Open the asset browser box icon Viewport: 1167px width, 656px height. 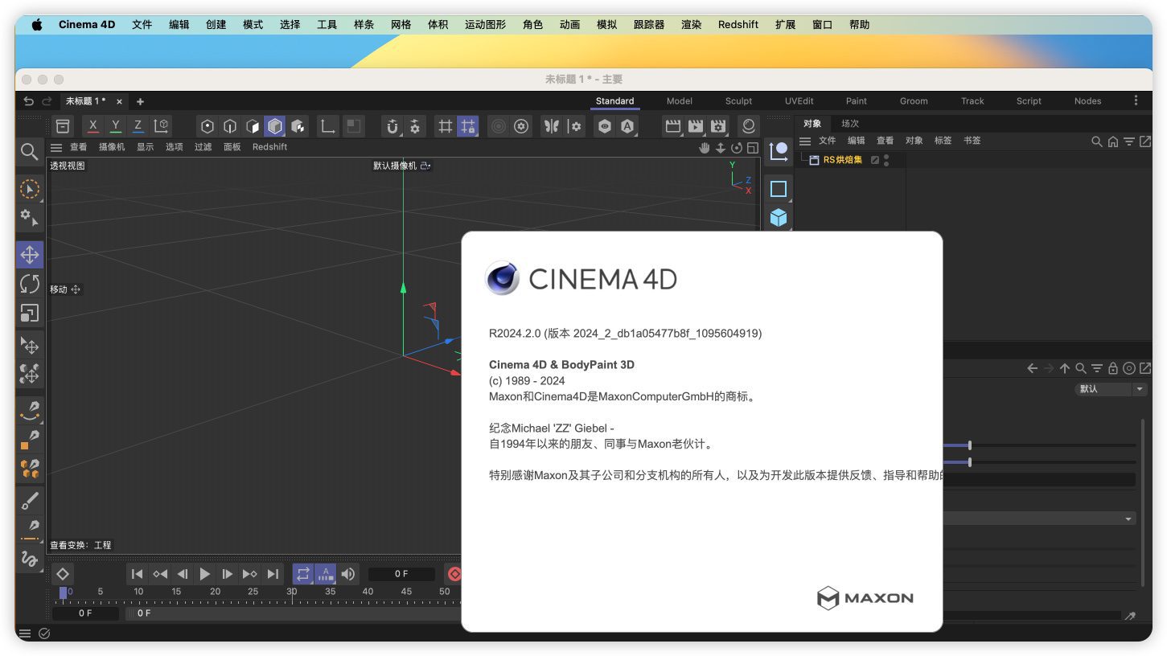coord(63,126)
